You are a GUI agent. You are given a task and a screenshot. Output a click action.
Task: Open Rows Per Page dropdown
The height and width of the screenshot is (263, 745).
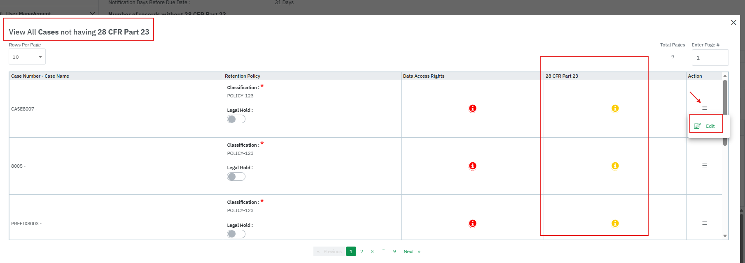coord(27,57)
